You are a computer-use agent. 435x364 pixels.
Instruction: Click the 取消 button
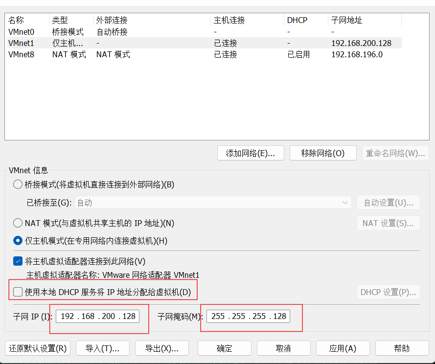[x=283, y=348]
